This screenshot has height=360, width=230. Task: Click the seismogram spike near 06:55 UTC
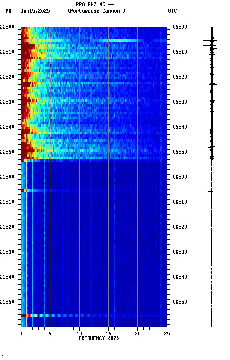point(210,315)
